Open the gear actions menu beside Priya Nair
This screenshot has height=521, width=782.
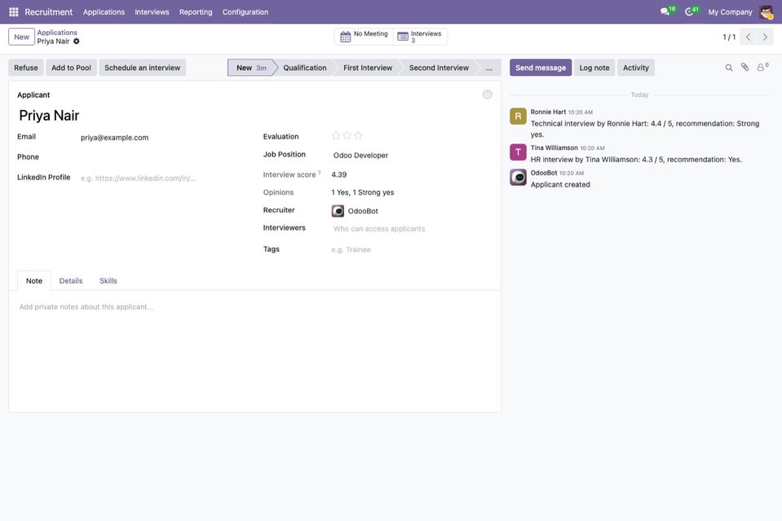[x=77, y=42]
